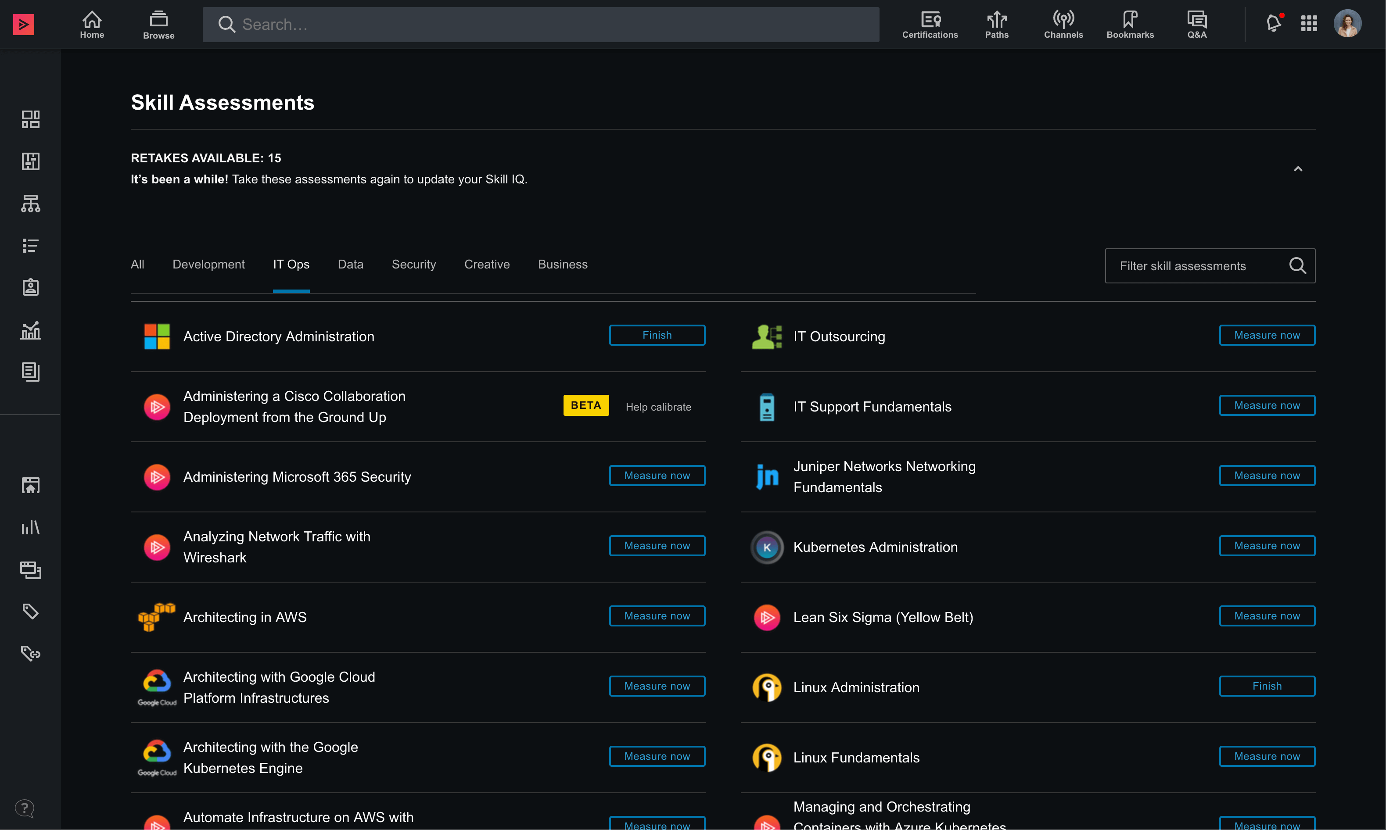Click the dashboard icon in left sidebar

tap(30, 119)
